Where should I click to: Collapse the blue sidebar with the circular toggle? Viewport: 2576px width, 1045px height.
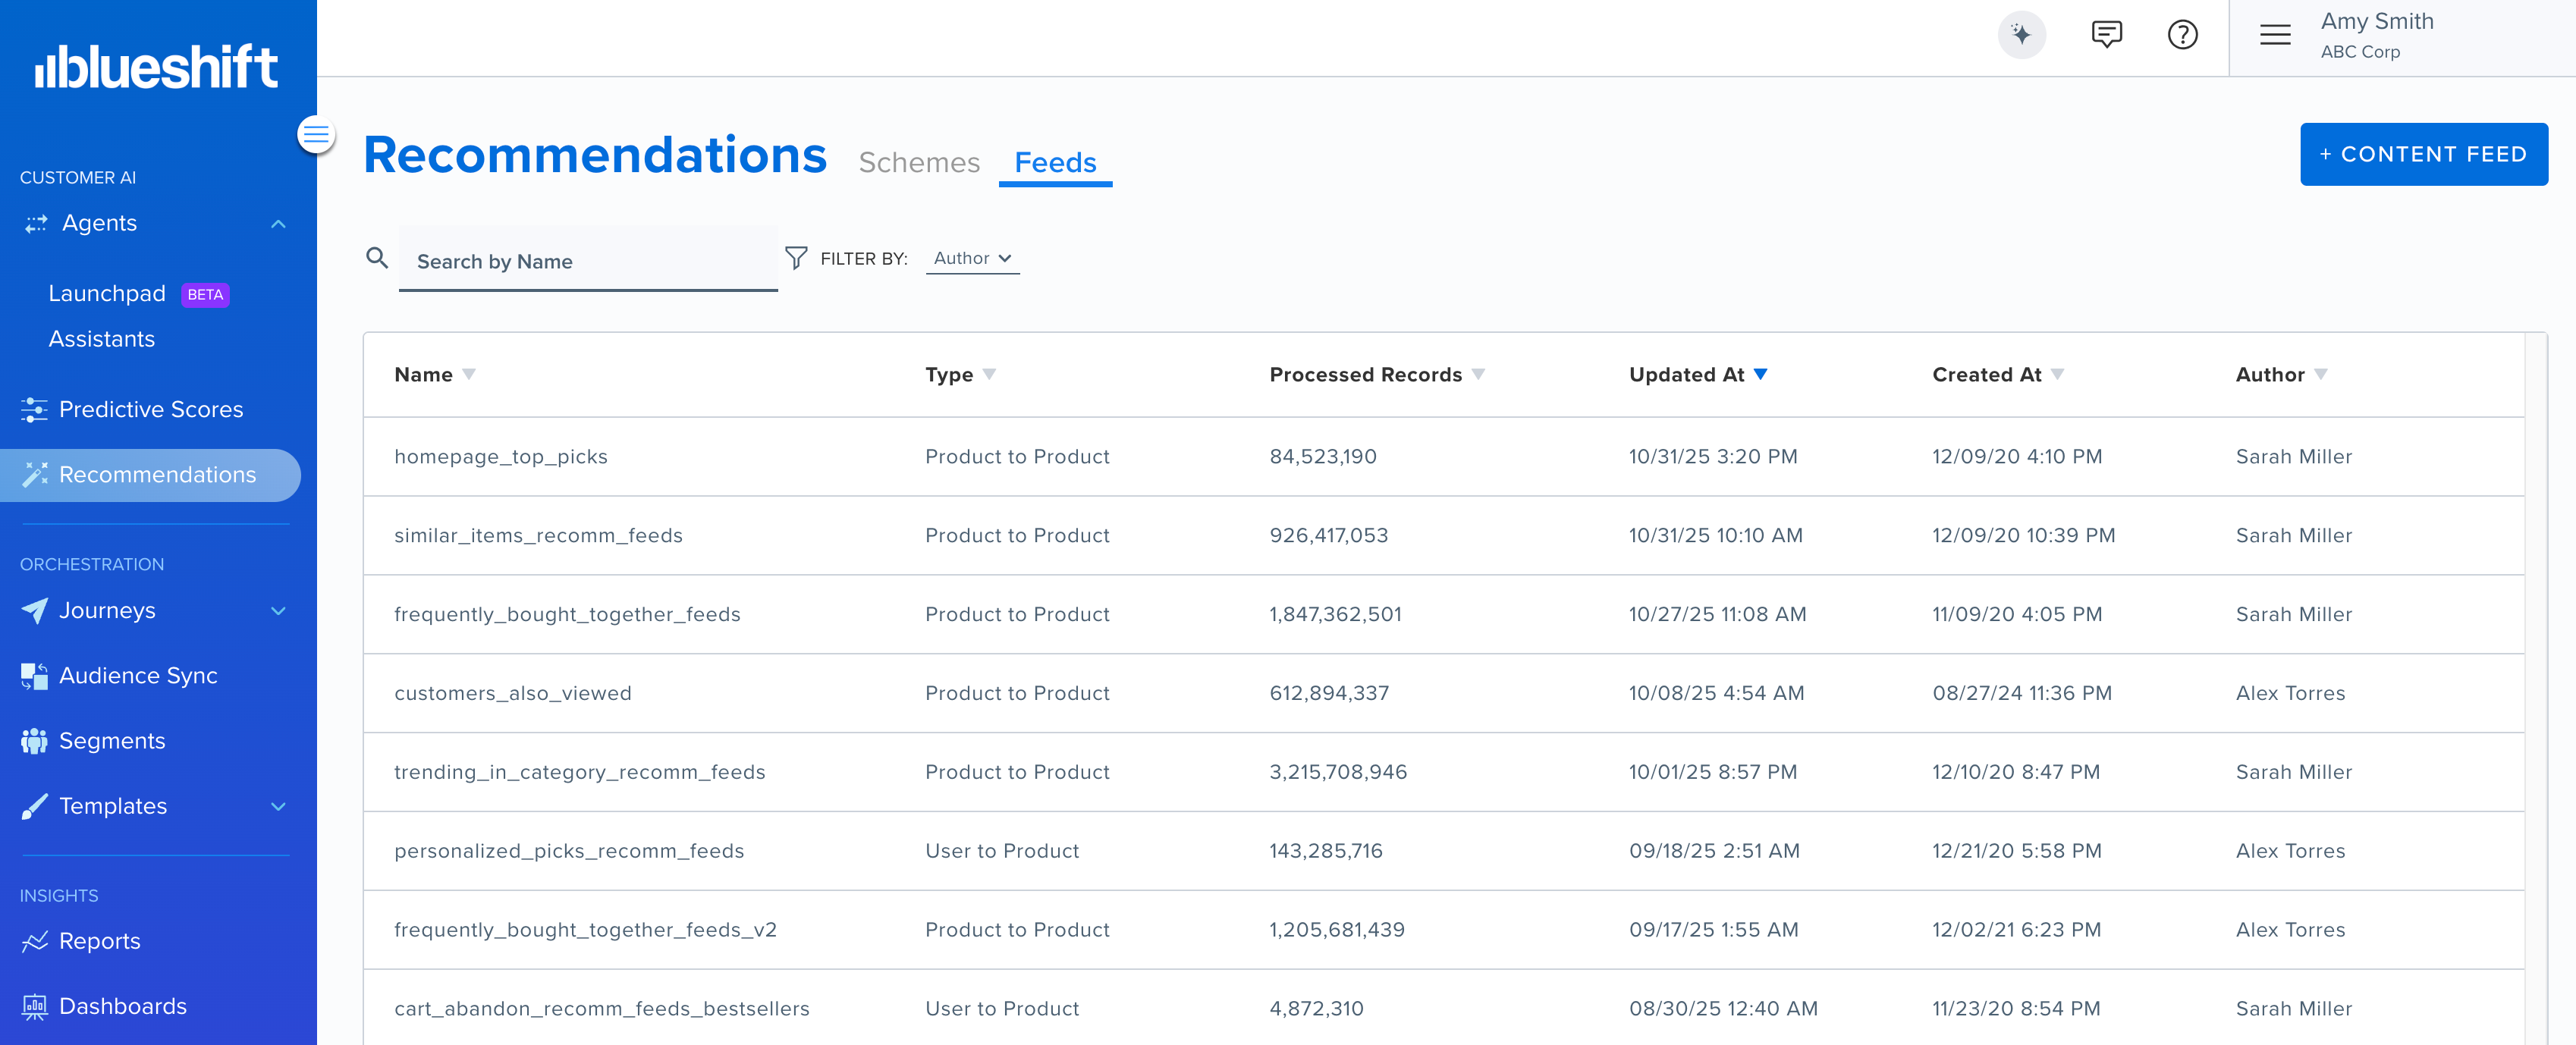tap(315, 133)
